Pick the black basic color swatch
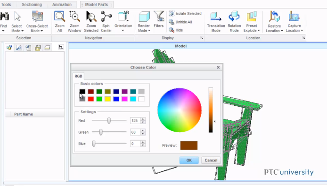 click(82, 91)
